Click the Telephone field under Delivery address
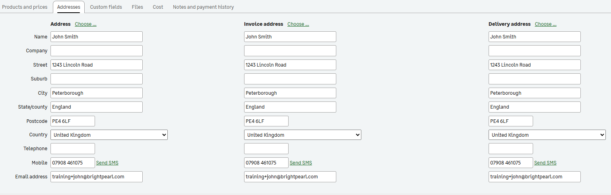The height and width of the screenshot is (195, 611). tap(511, 149)
